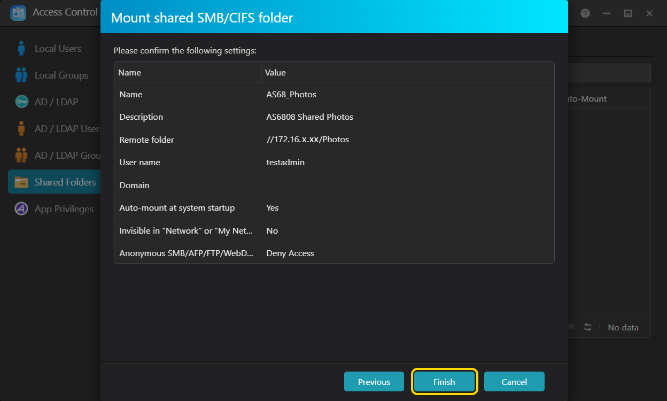667x401 pixels.
Task: Cancel the mount folder wizard
Action: (x=514, y=382)
